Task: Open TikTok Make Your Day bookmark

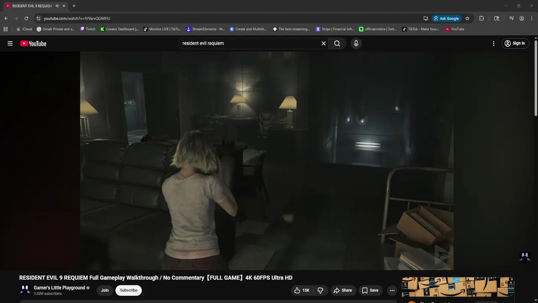Action: point(421,29)
